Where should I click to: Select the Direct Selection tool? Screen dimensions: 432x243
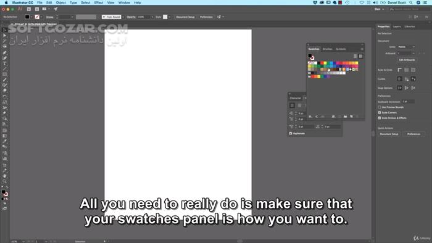[4, 36]
